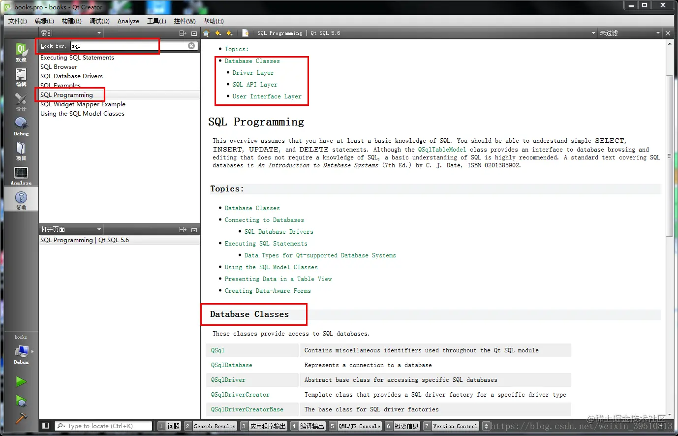
Task: Show the 问题 (Issues) output pane
Action: (169, 426)
